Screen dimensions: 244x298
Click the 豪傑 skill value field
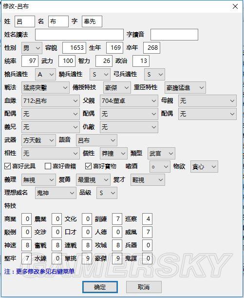click(x=117, y=258)
